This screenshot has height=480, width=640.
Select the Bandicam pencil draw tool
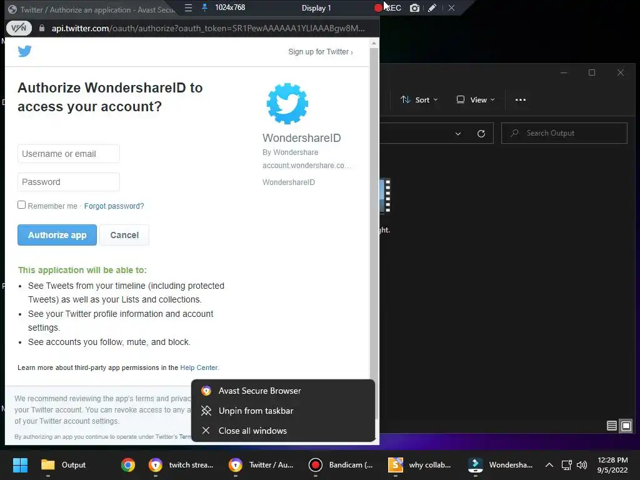click(432, 7)
